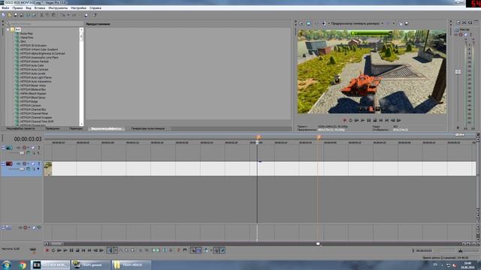Viewport: 481px width, 270px height.
Task: Open the Split Screen View dropdown arrow
Action: [x=328, y=23]
